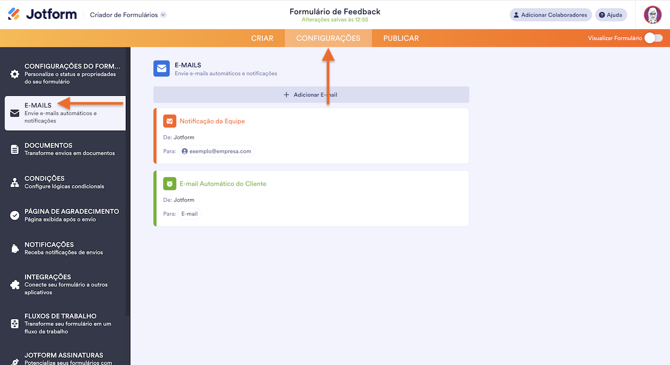Screen dimensions: 670x365
Task: Click the Condições sidebar icon
Action: (15, 182)
